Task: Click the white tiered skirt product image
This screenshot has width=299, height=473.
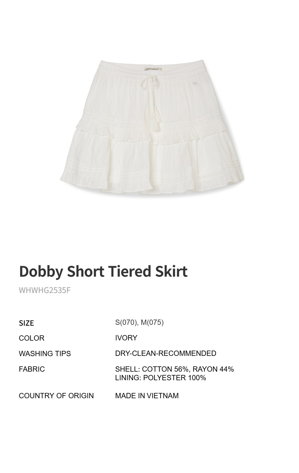Action: (x=152, y=126)
